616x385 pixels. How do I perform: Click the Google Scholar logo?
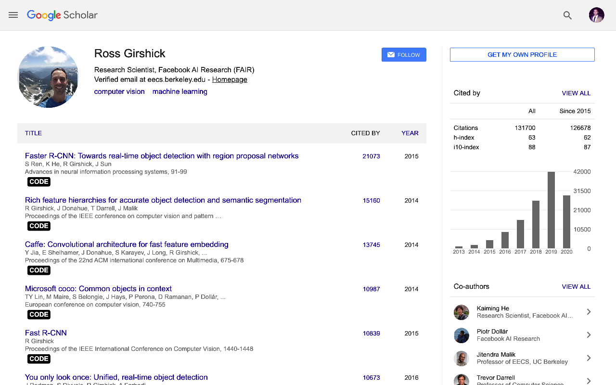click(x=62, y=15)
